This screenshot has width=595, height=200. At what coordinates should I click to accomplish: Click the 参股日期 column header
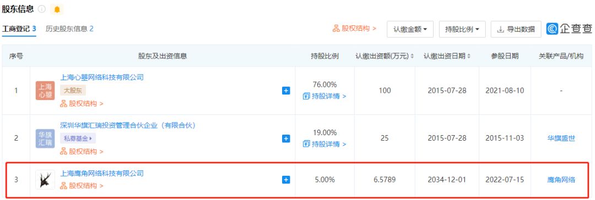tap(505, 56)
